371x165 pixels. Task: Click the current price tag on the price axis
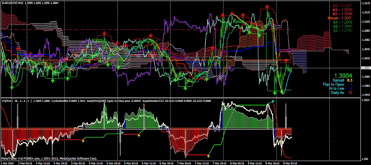click(366, 68)
